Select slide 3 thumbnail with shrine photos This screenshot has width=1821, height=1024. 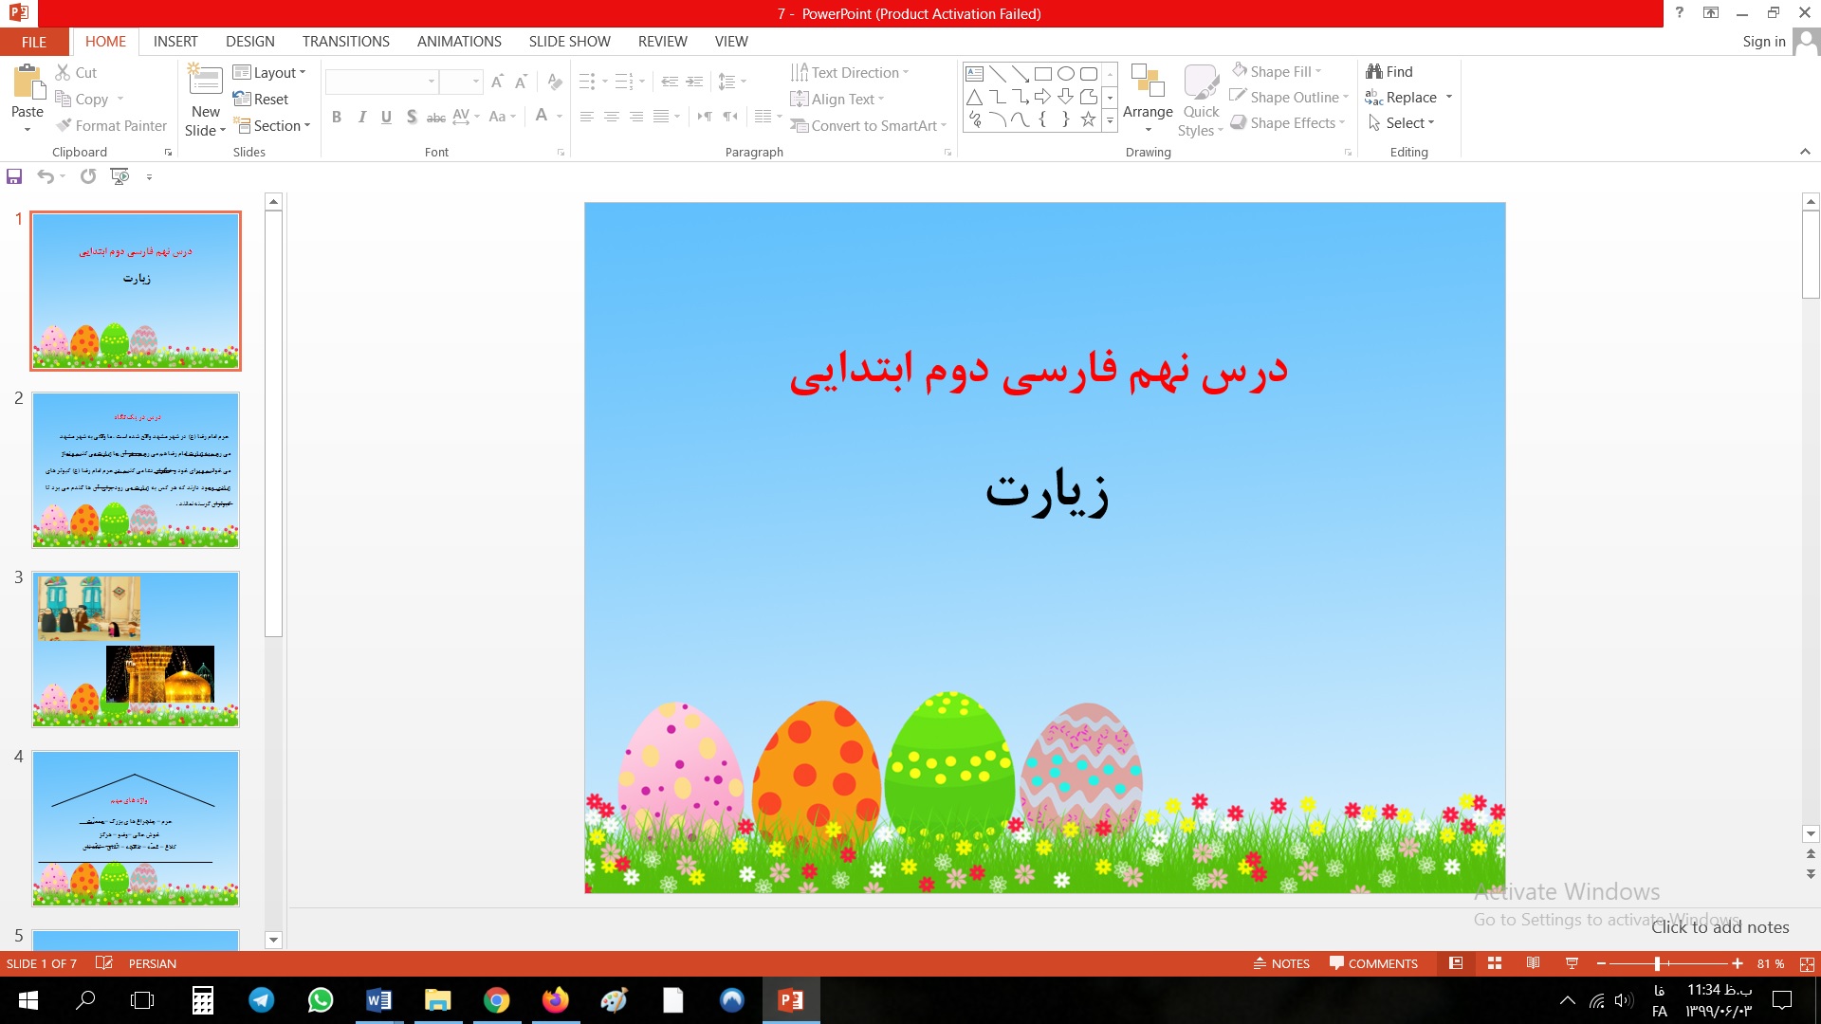(136, 649)
